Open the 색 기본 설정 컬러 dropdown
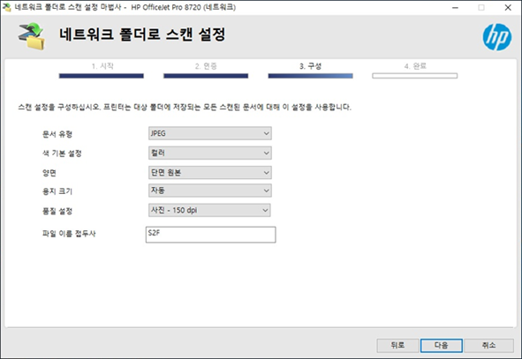This screenshot has width=522, height=359. 209,153
